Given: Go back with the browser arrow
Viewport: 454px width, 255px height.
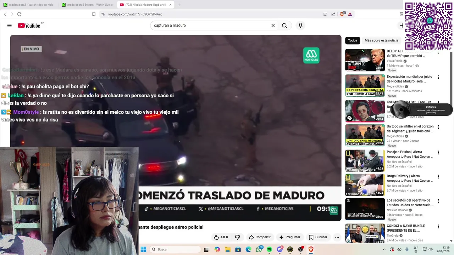Looking at the screenshot, I should 5,14.
